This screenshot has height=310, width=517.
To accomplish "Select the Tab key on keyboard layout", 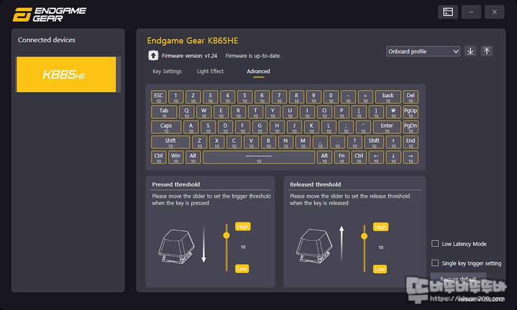I will tap(164, 112).
